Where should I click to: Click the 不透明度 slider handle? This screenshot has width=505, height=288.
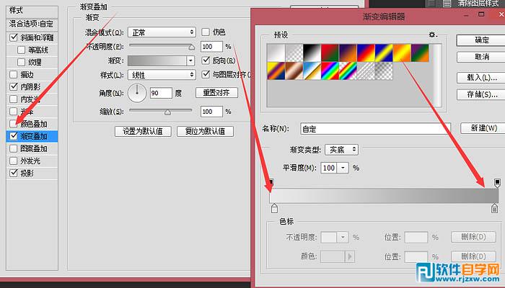click(192, 47)
